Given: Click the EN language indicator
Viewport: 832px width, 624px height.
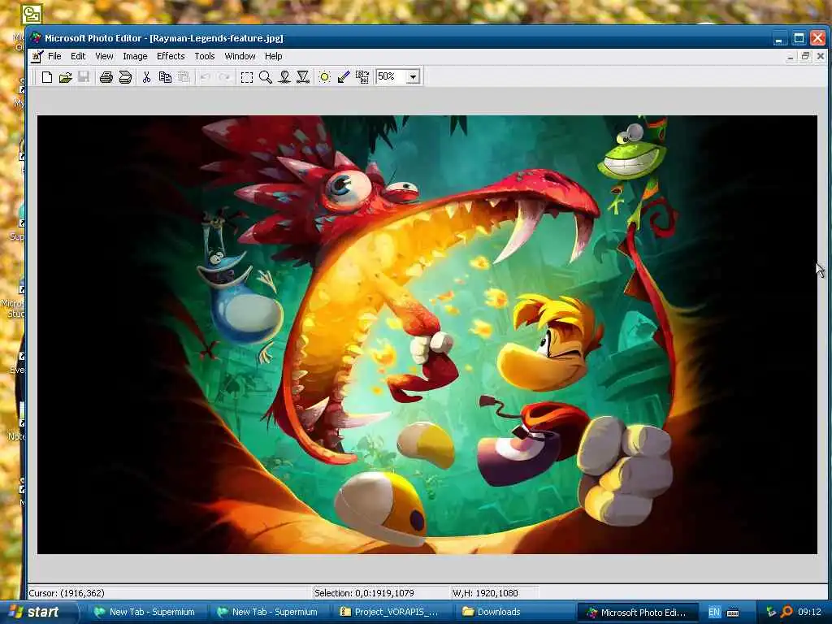Looking at the screenshot, I should coord(714,613).
